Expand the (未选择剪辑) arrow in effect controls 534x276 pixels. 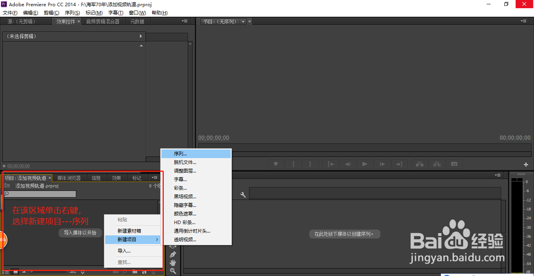pos(141,36)
